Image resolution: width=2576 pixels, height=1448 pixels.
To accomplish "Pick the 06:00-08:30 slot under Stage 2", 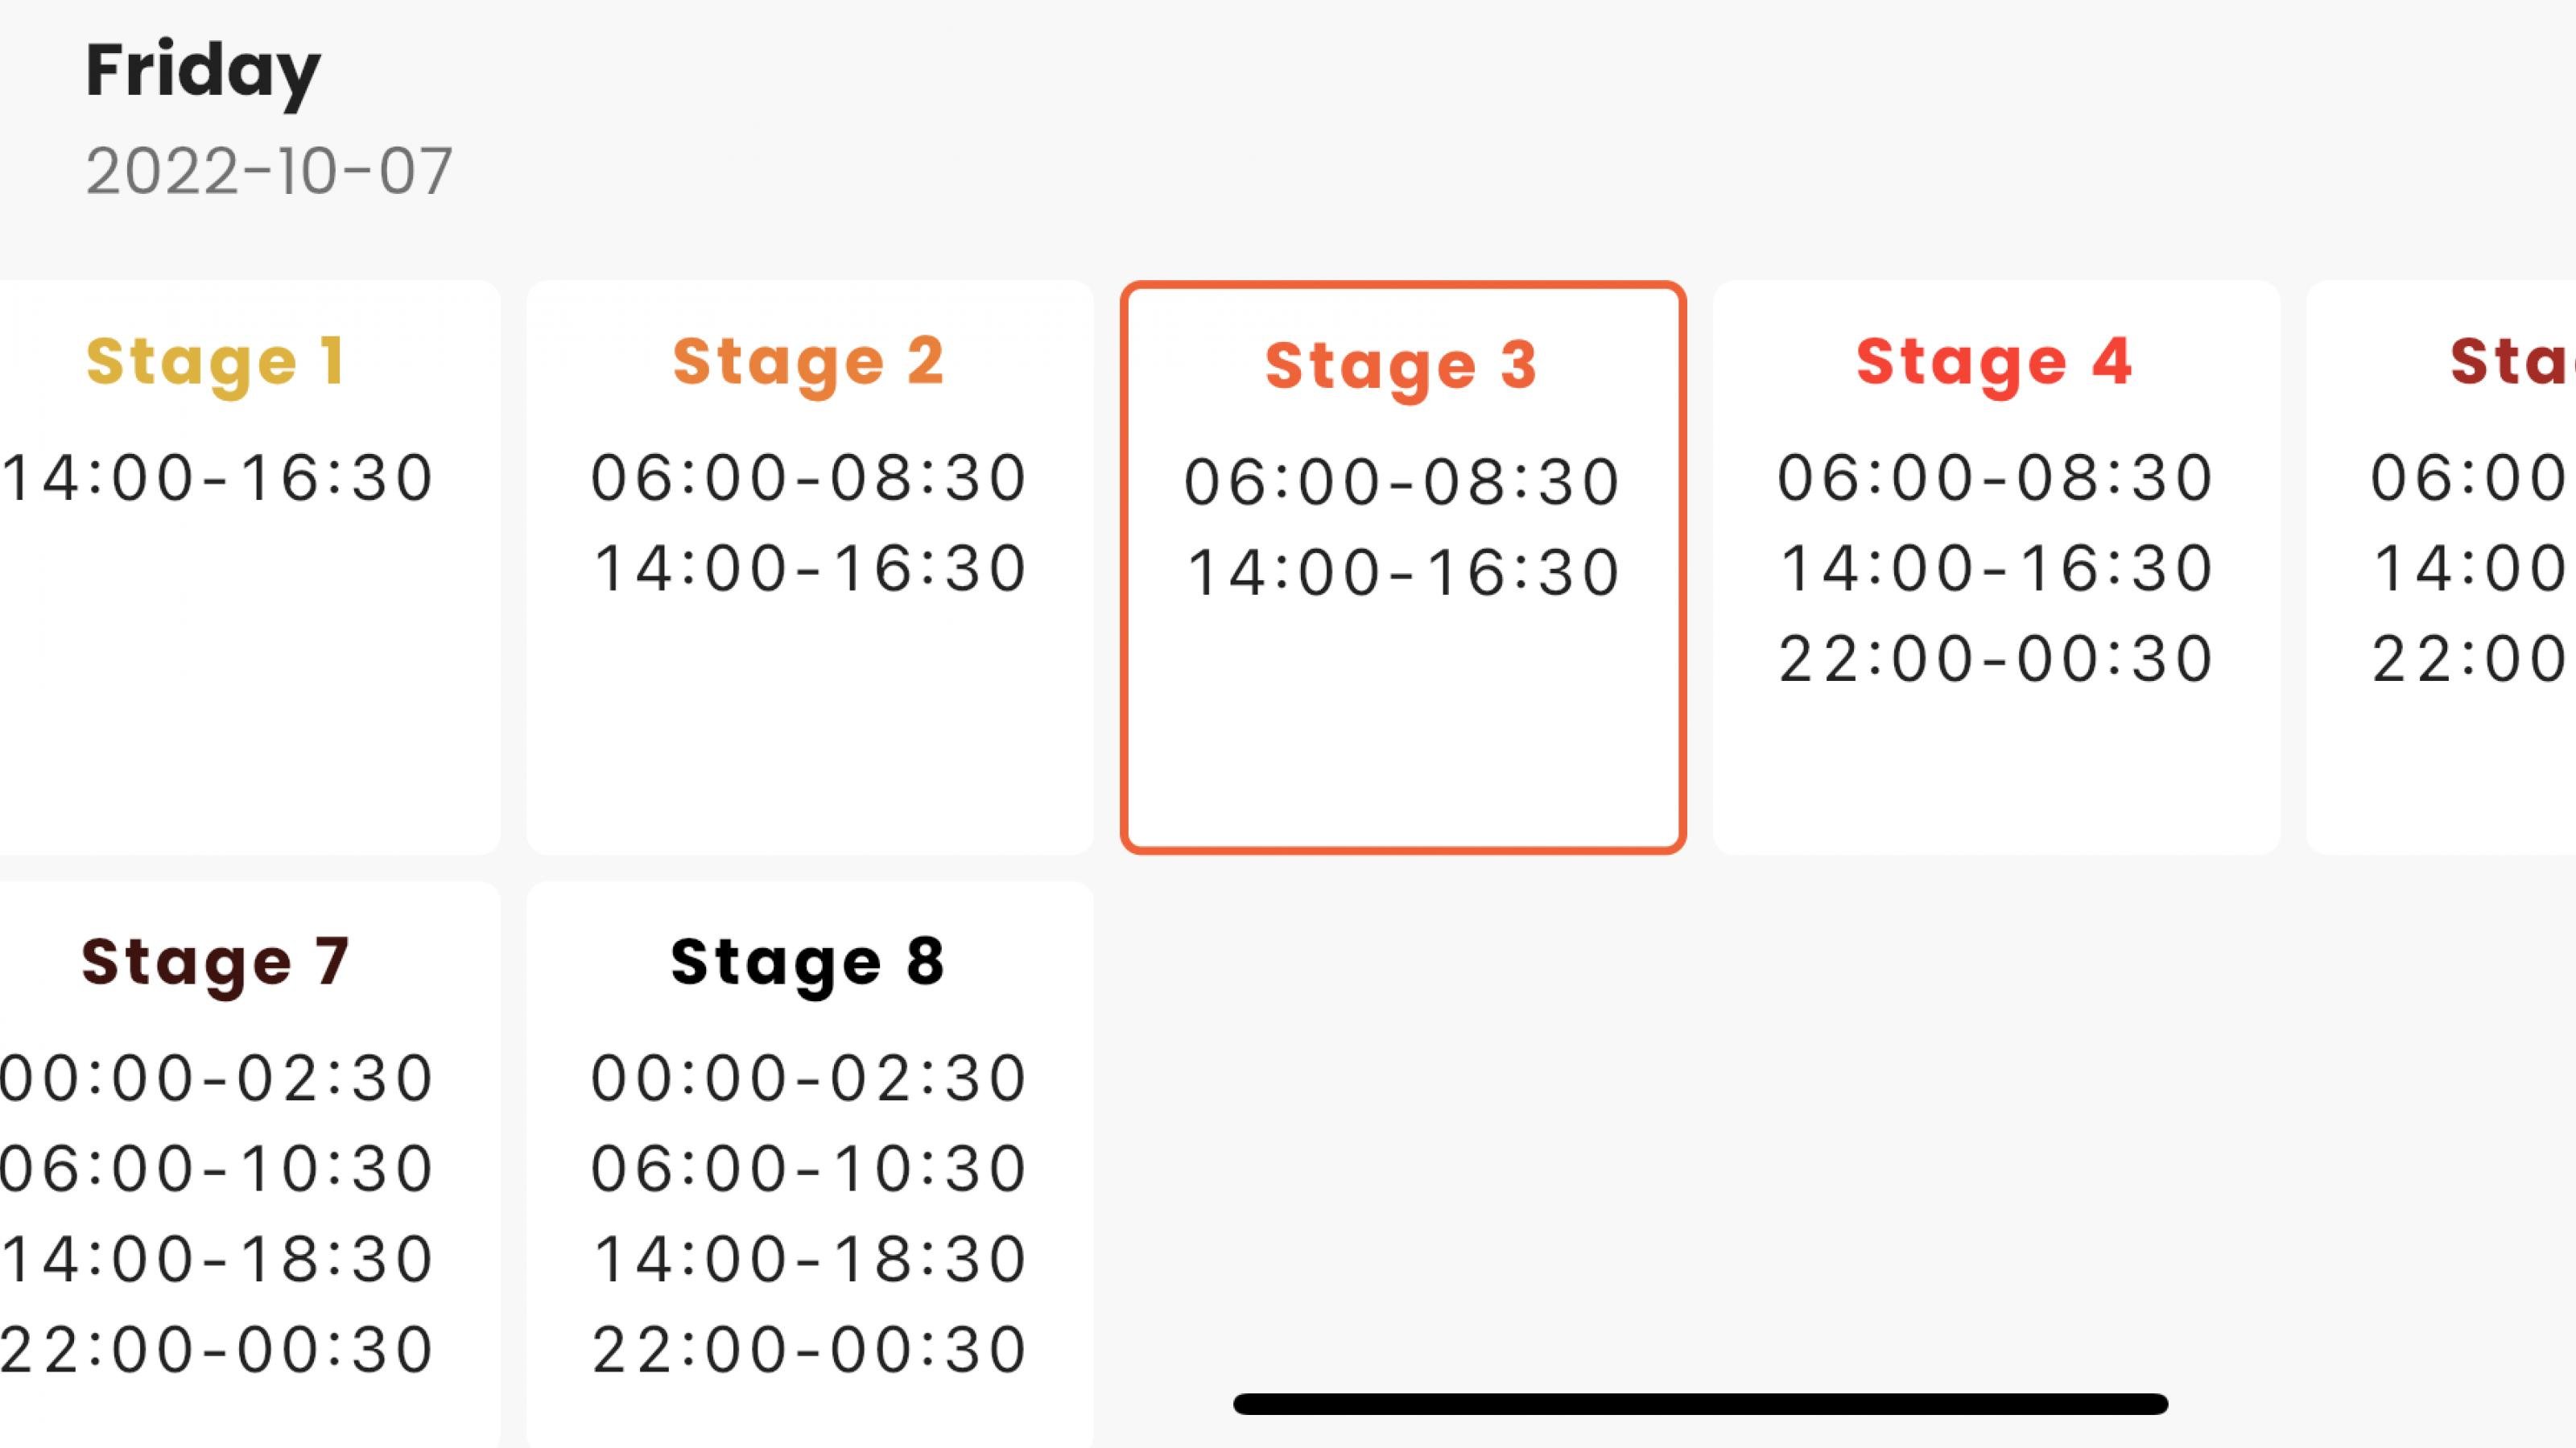I will [806, 480].
